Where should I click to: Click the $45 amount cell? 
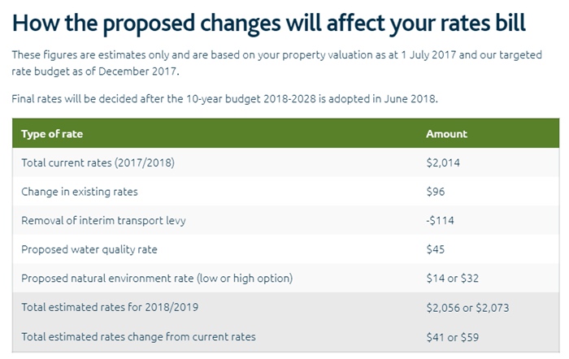436,249
